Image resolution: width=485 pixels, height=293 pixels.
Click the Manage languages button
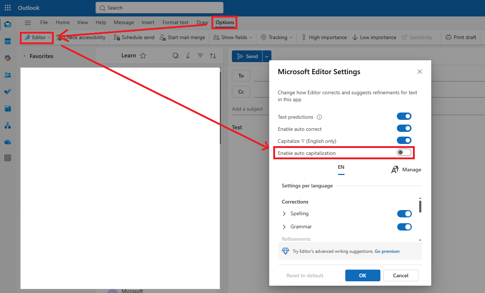pyautogui.click(x=406, y=170)
